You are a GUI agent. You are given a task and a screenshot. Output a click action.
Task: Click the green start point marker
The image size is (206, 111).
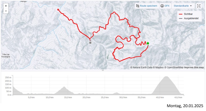point(148,43)
